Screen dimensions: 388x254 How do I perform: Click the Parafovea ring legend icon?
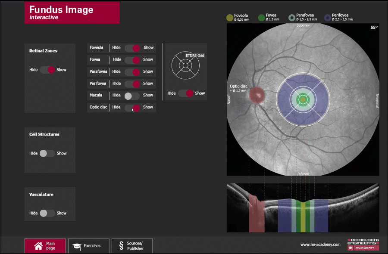pyautogui.click(x=292, y=18)
